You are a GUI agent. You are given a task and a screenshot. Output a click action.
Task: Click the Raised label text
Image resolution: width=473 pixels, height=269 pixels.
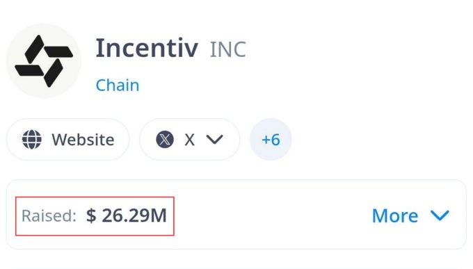tap(49, 216)
